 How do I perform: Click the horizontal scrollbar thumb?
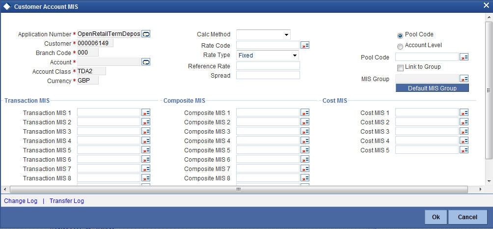(239, 189)
